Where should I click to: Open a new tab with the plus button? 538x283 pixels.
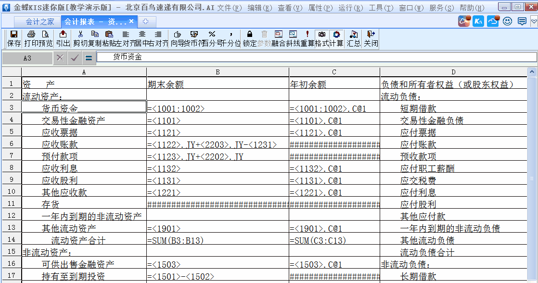pyautogui.click(x=147, y=21)
